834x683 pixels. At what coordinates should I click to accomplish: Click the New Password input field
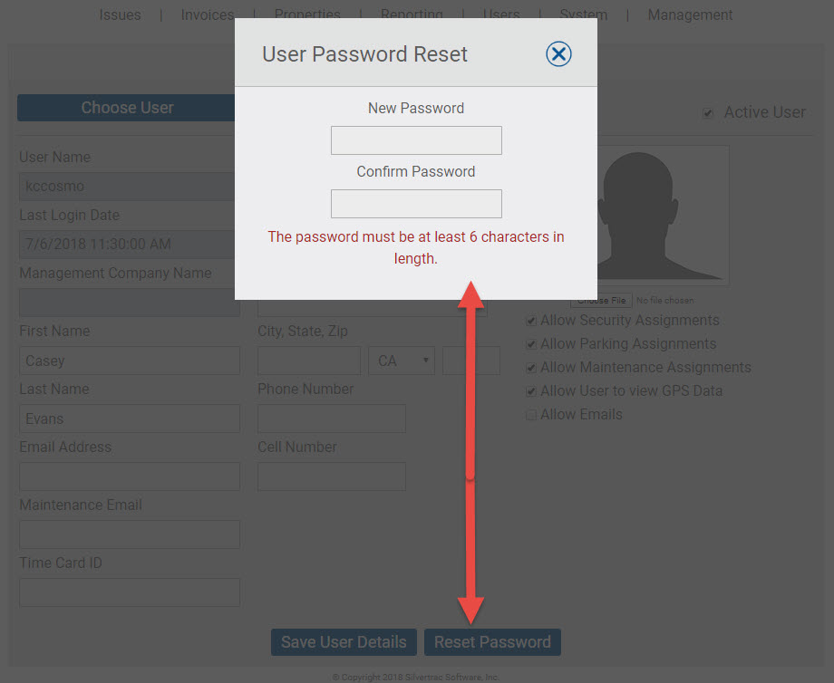click(416, 140)
